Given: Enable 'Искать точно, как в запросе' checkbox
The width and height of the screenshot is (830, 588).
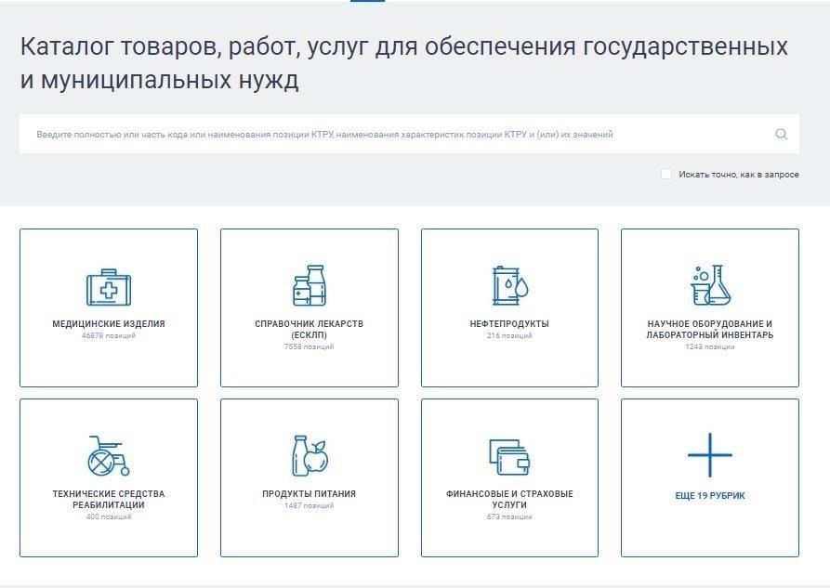Looking at the screenshot, I should 666,174.
